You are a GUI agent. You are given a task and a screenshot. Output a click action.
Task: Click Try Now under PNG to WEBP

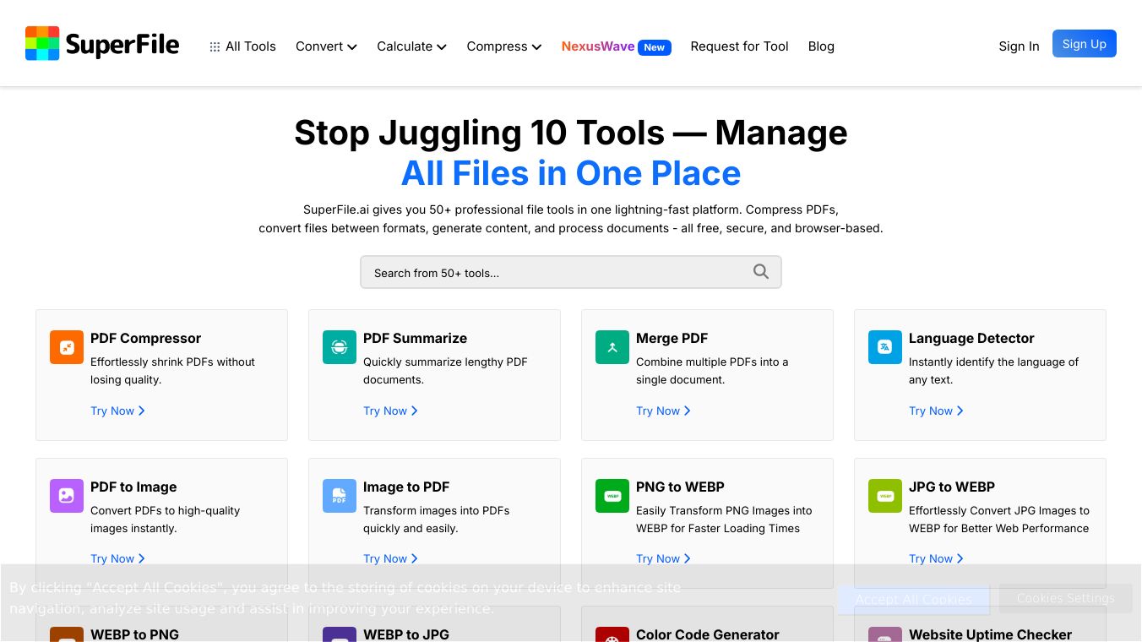(663, 558)
